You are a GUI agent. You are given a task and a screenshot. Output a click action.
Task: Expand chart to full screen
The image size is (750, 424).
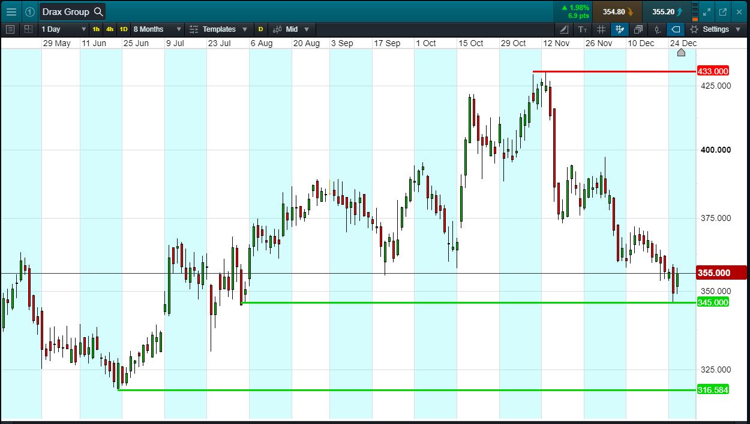tap(707, 11)
